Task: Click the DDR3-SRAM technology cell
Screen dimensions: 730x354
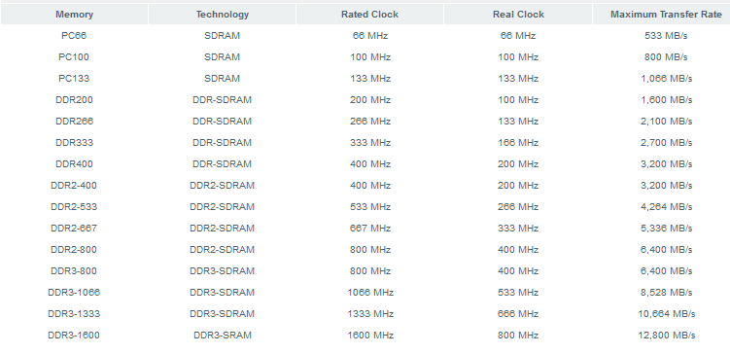Action: click(222, 336)
